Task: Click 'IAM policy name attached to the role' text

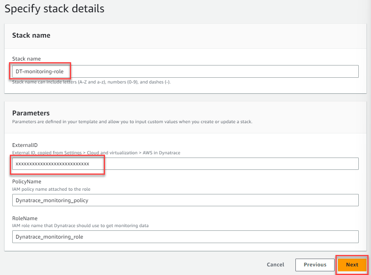Action: coord(51,189)
